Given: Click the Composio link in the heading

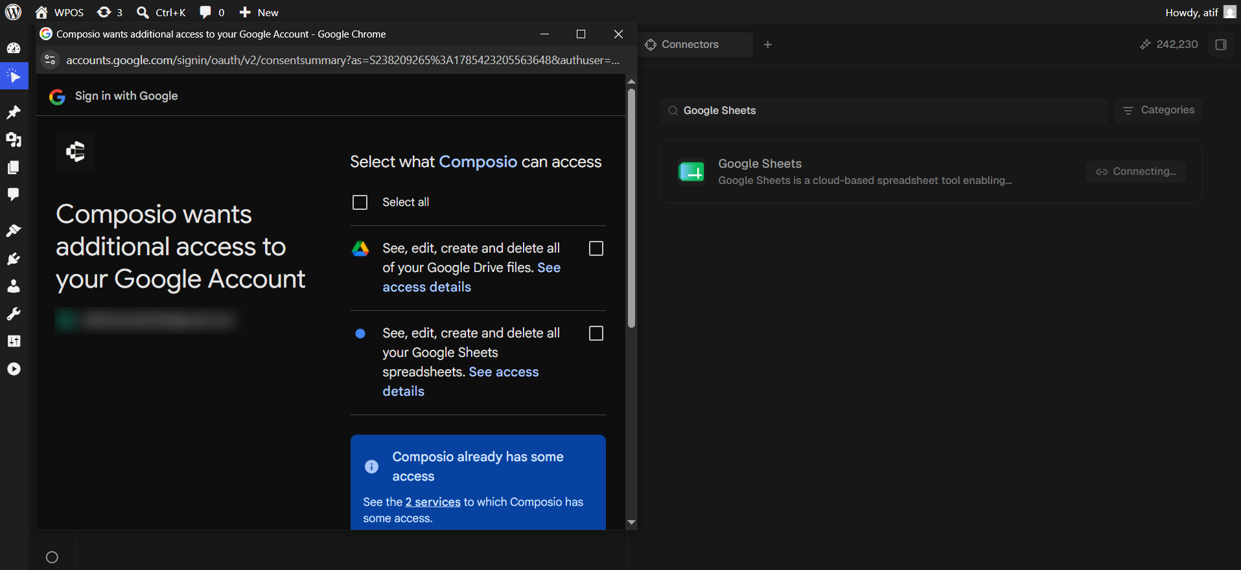Looking at the screenshot, I should pyautogui.click(x=478, y=162).
